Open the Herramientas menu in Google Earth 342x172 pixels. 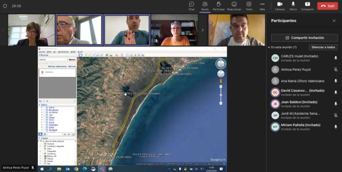click(x=63, y=52)
